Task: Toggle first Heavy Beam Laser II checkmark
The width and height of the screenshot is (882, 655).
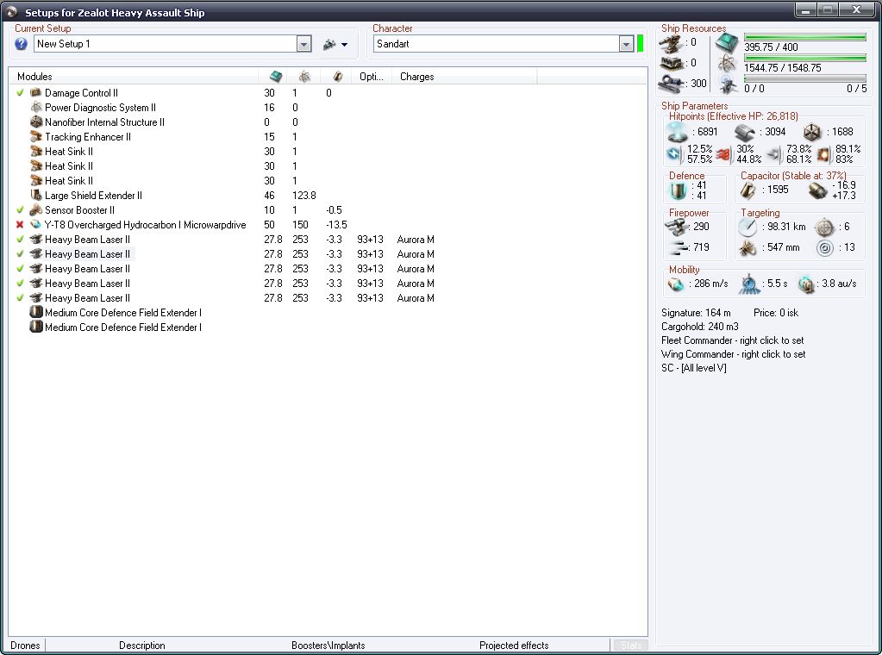Action: pos(20,239)
